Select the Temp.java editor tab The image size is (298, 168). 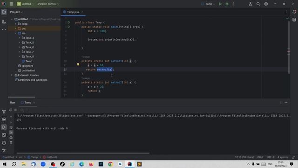[73, 12]
